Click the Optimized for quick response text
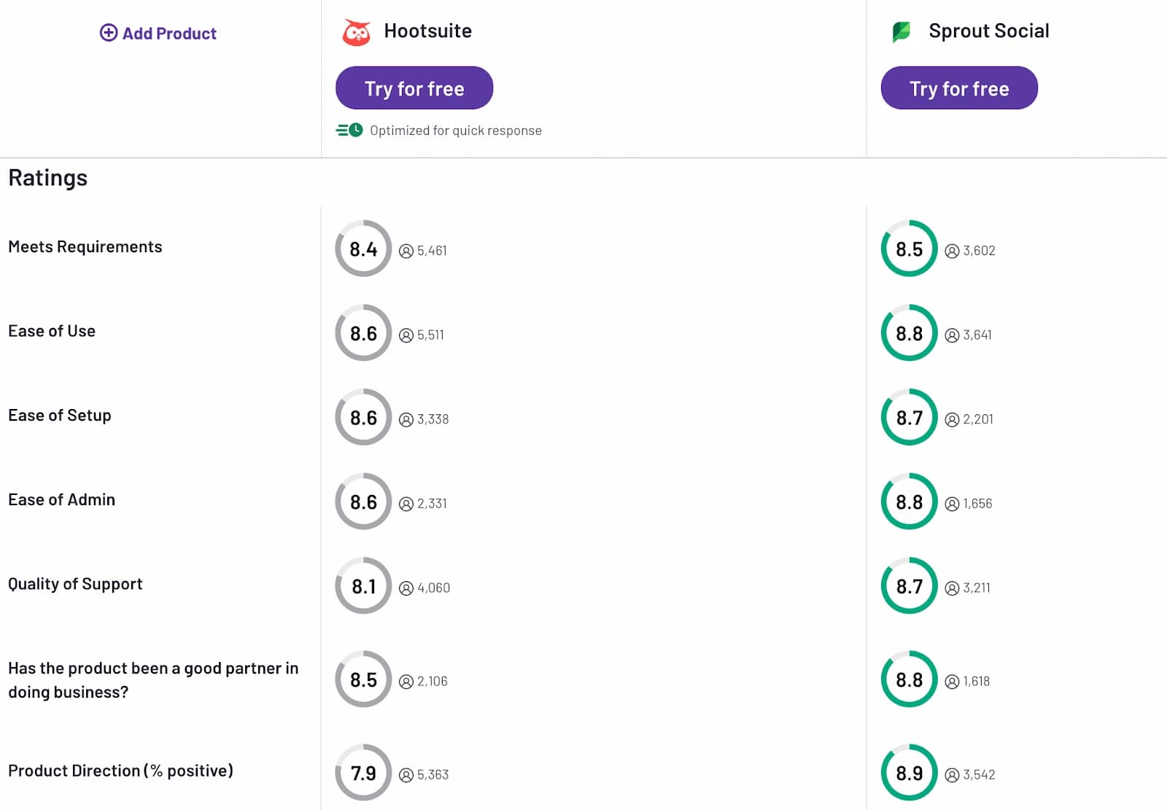Screen dimensions: 1167x810 (455, 131)
